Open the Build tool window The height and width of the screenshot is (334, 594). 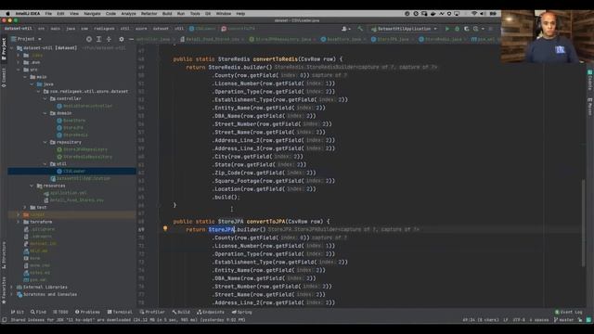tap(181, 312)
